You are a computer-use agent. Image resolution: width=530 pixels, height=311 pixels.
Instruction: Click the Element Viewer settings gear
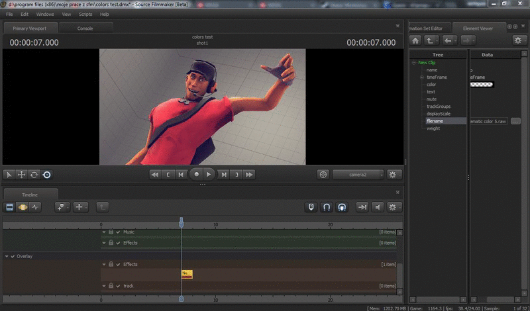[x=517, y=40]
